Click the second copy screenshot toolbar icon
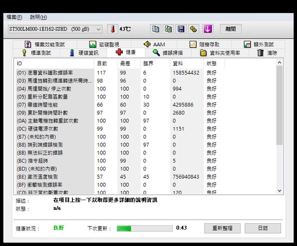297x246 pixels. [168, 29]
